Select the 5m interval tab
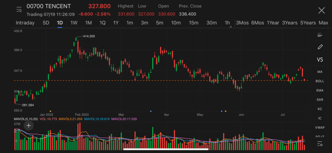 160,23
